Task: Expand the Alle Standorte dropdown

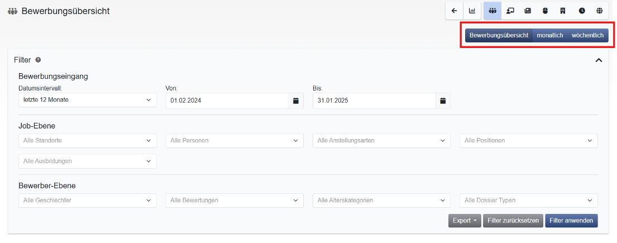Action: pyautogui.click(x=87, y=141)
